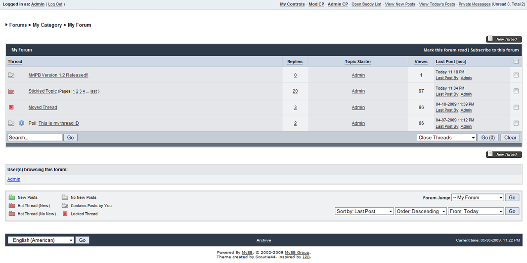Screen dimensions: 527x263
Task: Click the Hot Thread (New) legend icon
Action: pyautogui.click(x=12, y=205)
